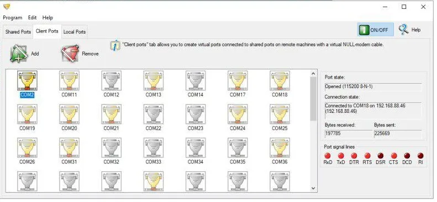Viewport: 437px width, 202px height.
Task: Click the RTS signal line indicator
Action: (x=367, y=156)
